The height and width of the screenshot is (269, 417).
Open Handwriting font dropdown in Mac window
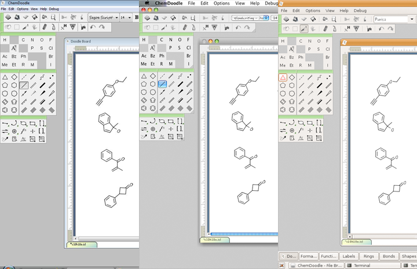[250, 18]
